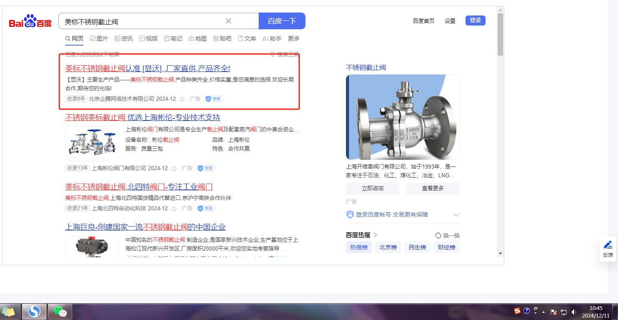The width and height of the screenshot is (618, 320).
Task: Click the page scrollbar up arrow
Action: (500, 10)
